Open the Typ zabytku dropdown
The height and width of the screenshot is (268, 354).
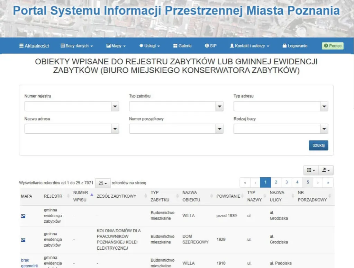(219, 106)
